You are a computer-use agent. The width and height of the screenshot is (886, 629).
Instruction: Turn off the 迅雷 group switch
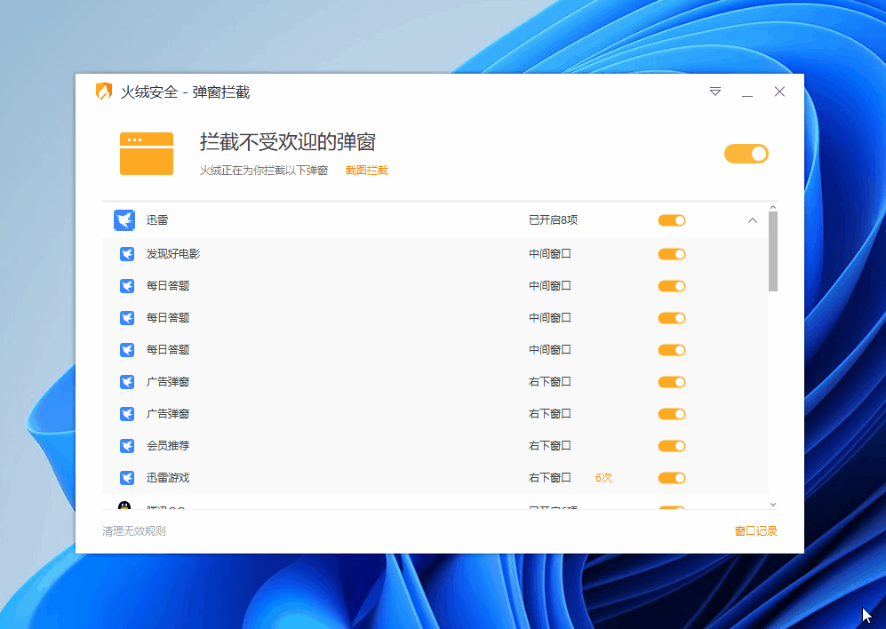tap(672, 220)
